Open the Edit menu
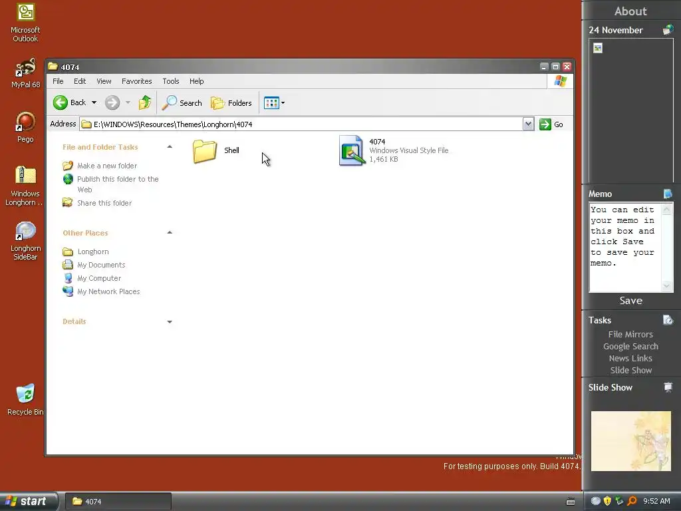Viewport: 681px width, 511px height. click(x=80, y=81)
